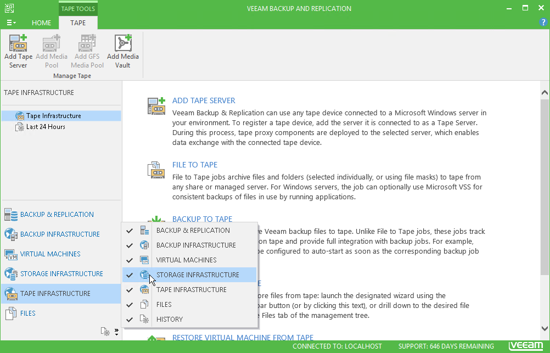Choose BACKUP & REPLICATION in the popup menu
Screen dimensions: 550x353
tap(189, 231)
